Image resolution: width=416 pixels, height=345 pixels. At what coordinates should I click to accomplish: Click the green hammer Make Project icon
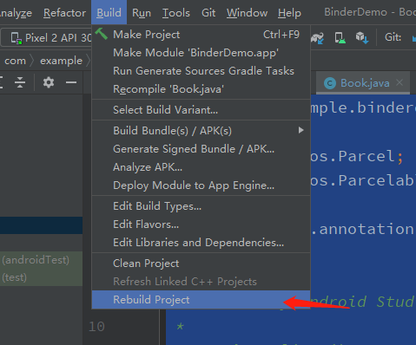pos(102,34)
